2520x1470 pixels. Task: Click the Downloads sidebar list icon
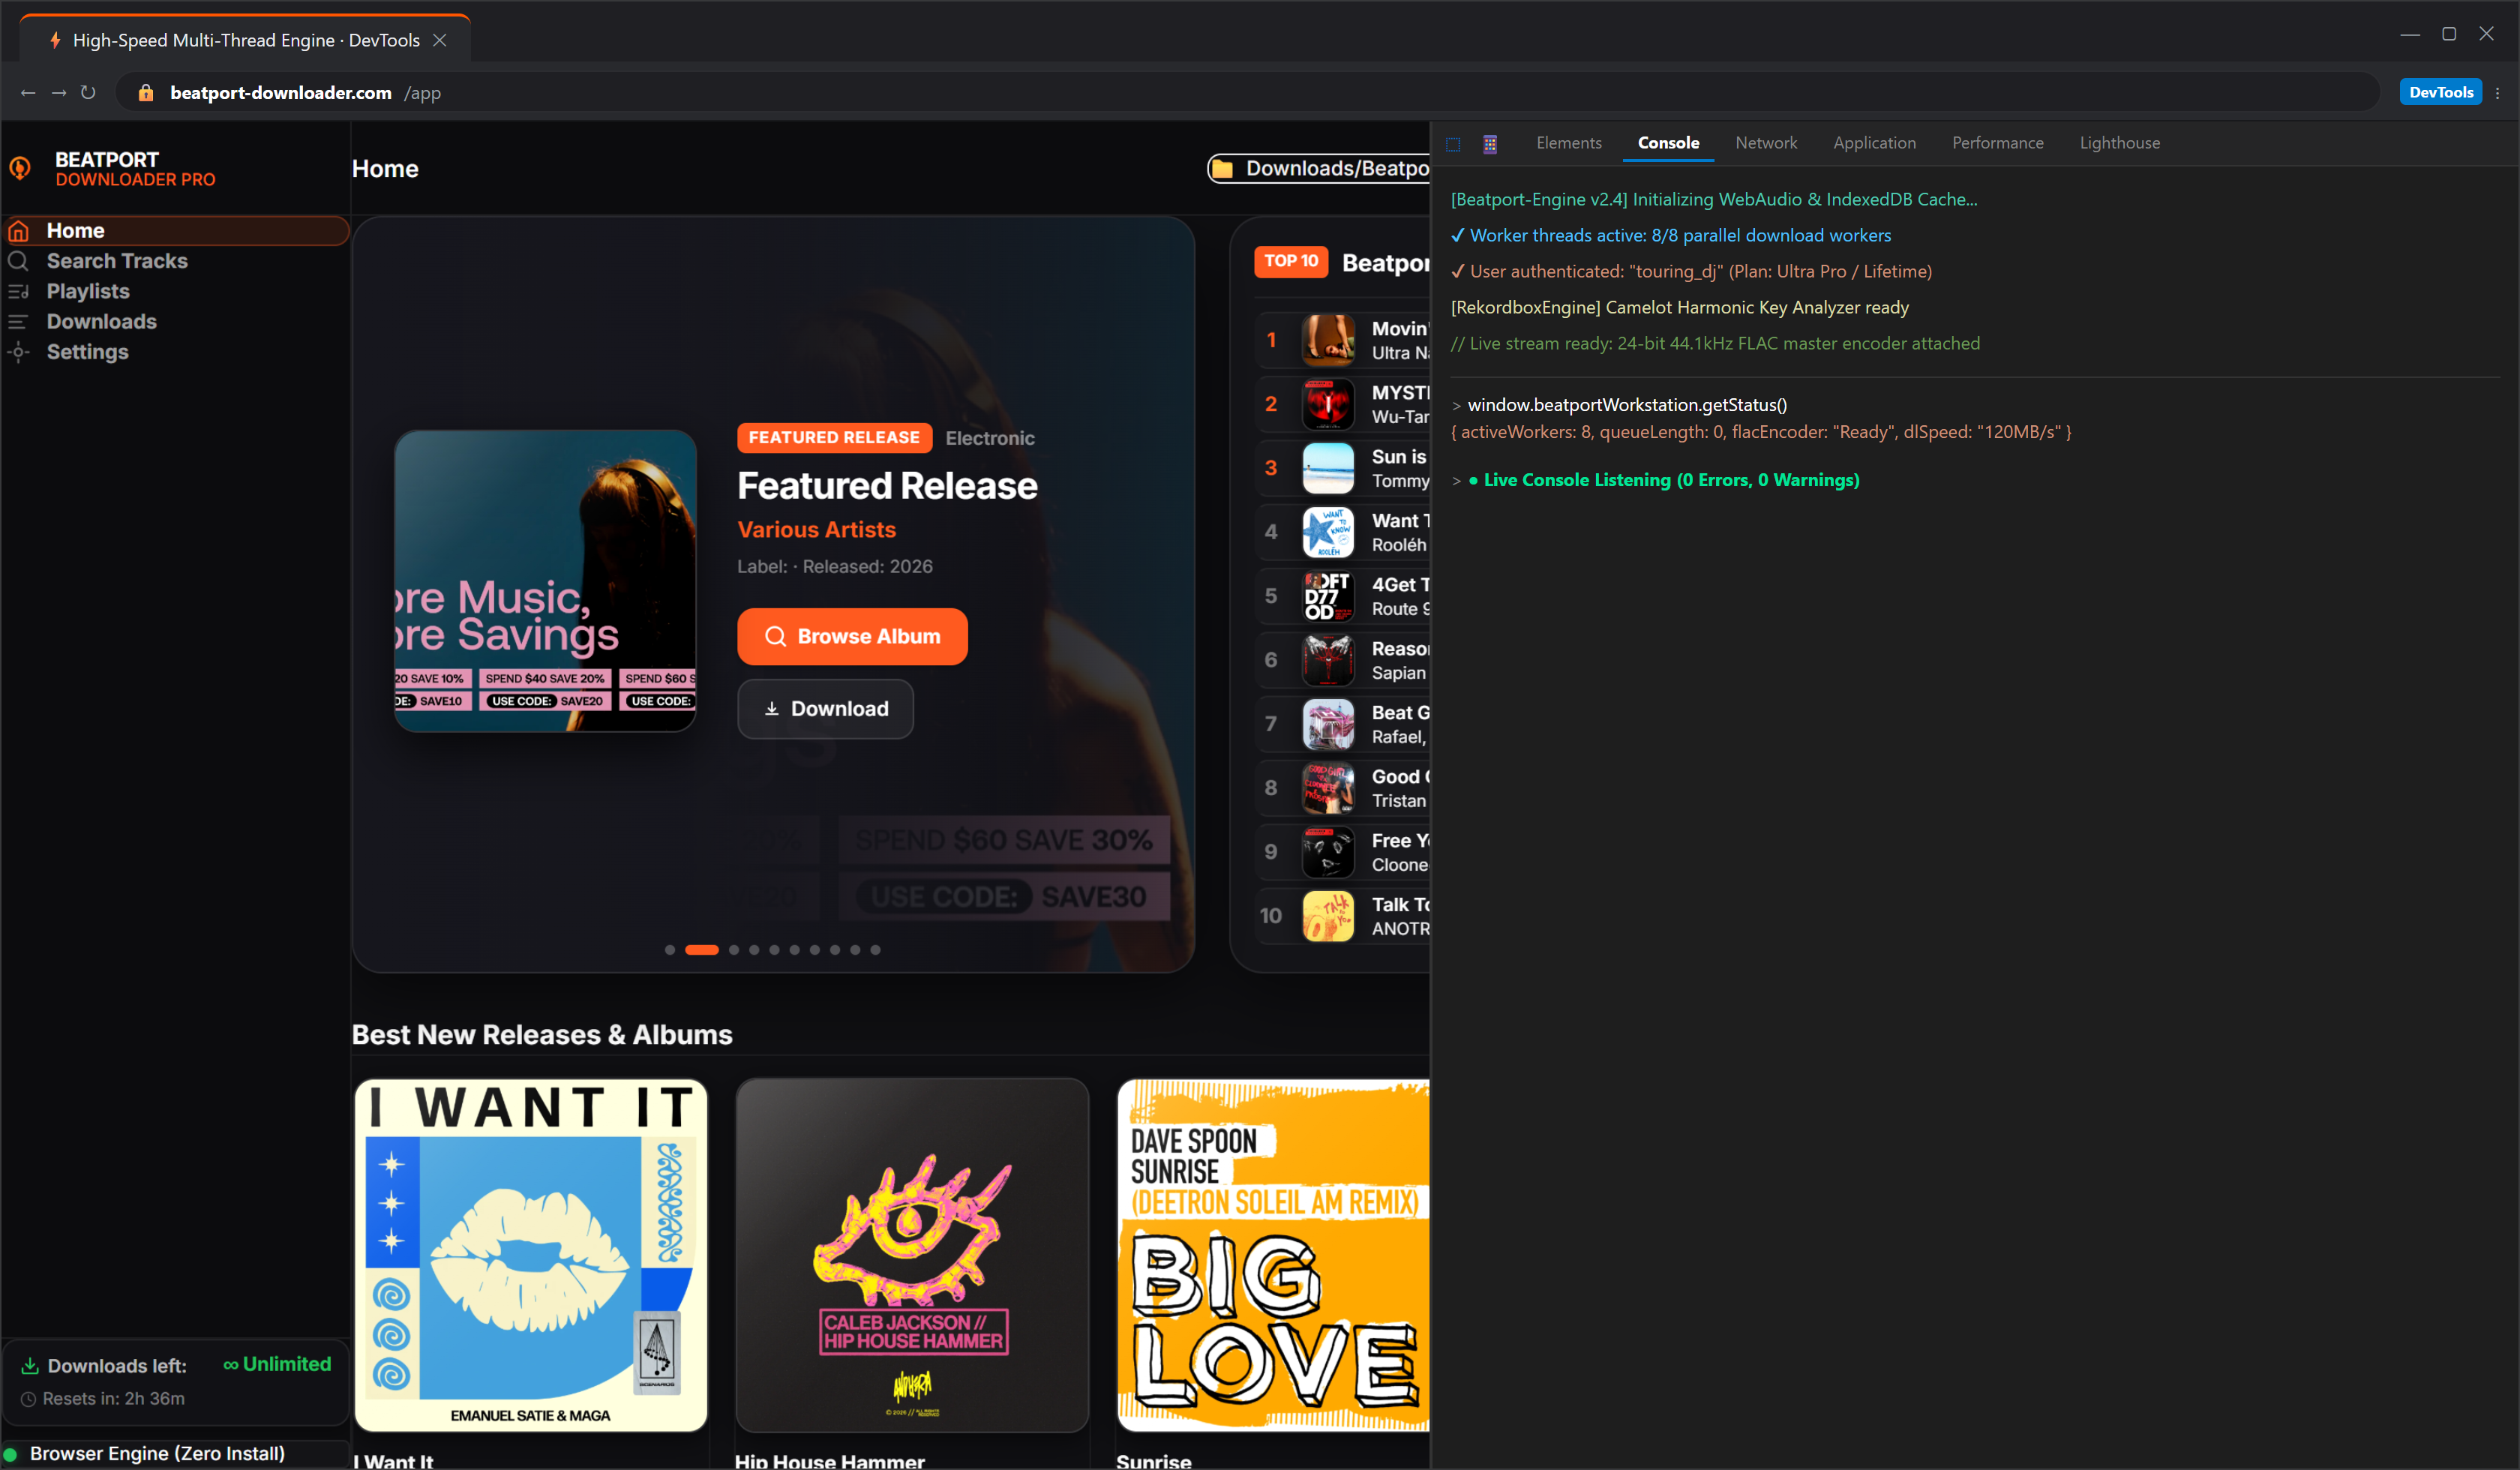coord(18,322)
